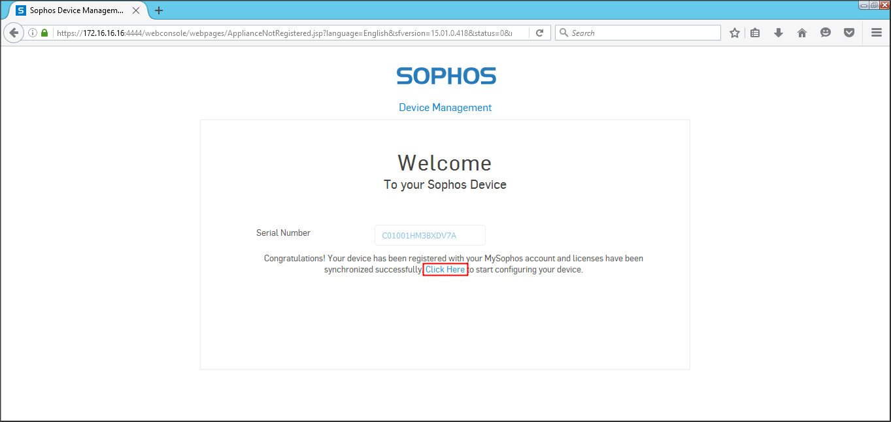Click the green padlock security icon
The width and height of the screenshot is (891, 422).
click(x=44, y=33)
